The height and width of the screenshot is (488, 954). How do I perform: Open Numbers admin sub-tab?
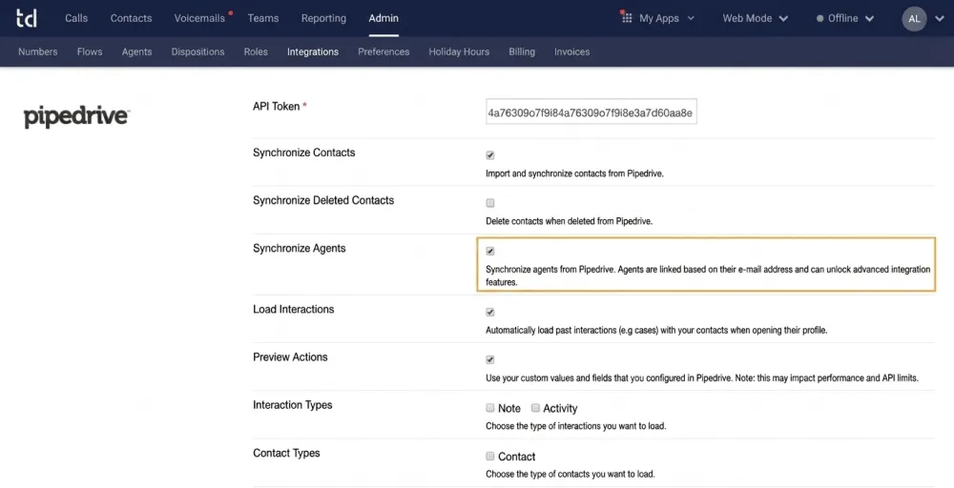tap(38, 52)
